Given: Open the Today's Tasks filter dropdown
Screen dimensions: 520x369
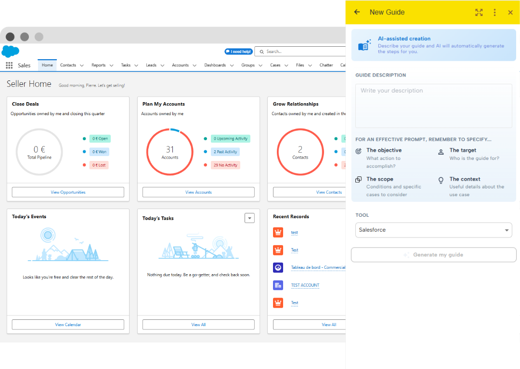Looking at the screenshot, I should (x=249, y=218).
